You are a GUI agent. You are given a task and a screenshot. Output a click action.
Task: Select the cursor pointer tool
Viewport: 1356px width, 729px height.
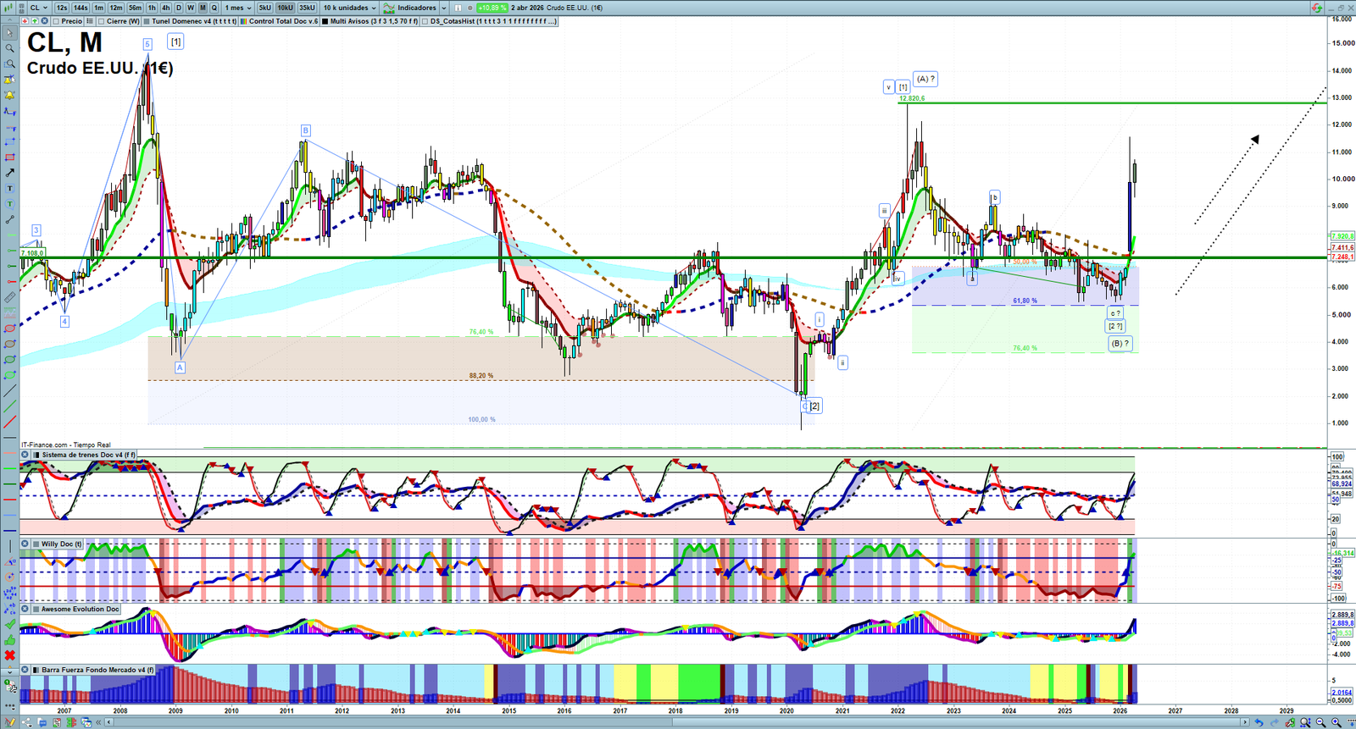(x=9, y=33)
